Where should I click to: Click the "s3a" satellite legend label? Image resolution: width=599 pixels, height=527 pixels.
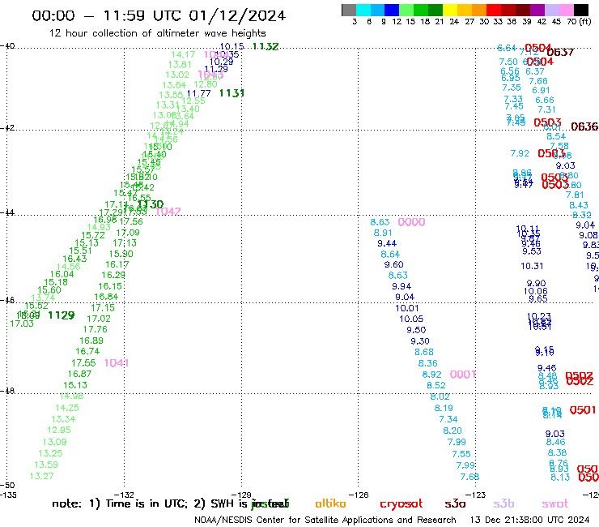click(455, 503)
